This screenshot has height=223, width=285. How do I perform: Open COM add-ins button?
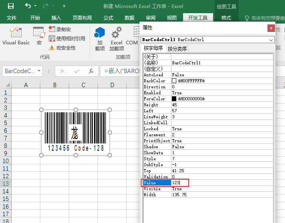coord(132,36)
